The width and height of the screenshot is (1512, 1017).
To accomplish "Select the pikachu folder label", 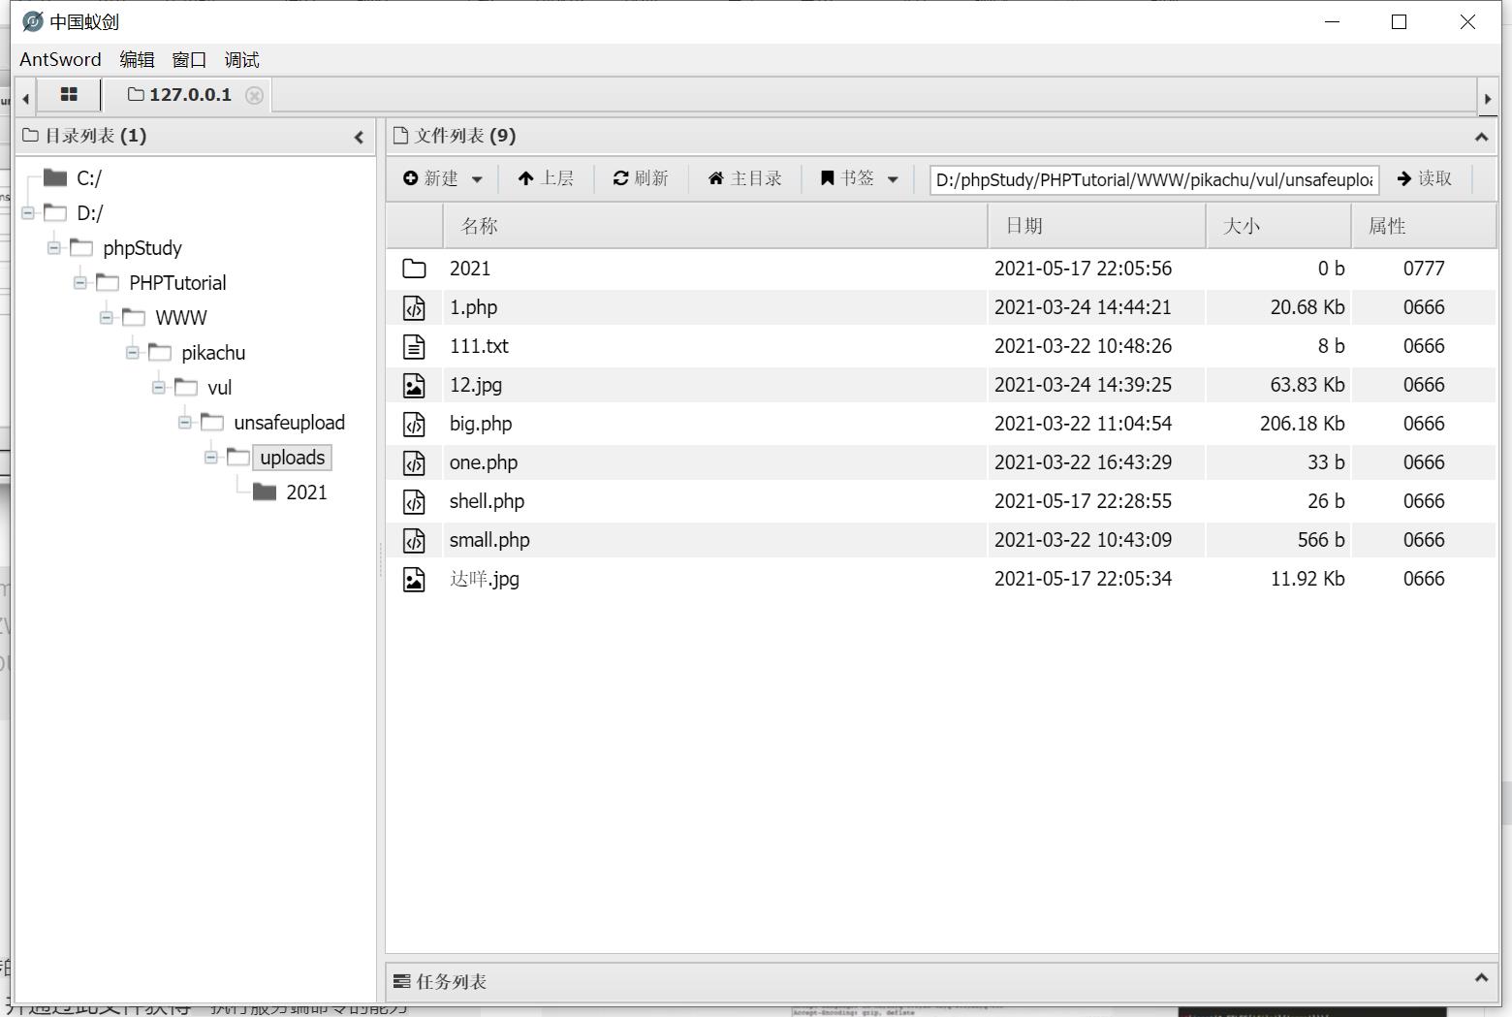I will [213, 353].
